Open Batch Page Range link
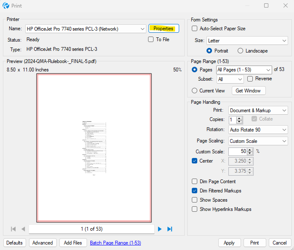The width and height of the screenshot is (294, 250). tap(116, 243)
